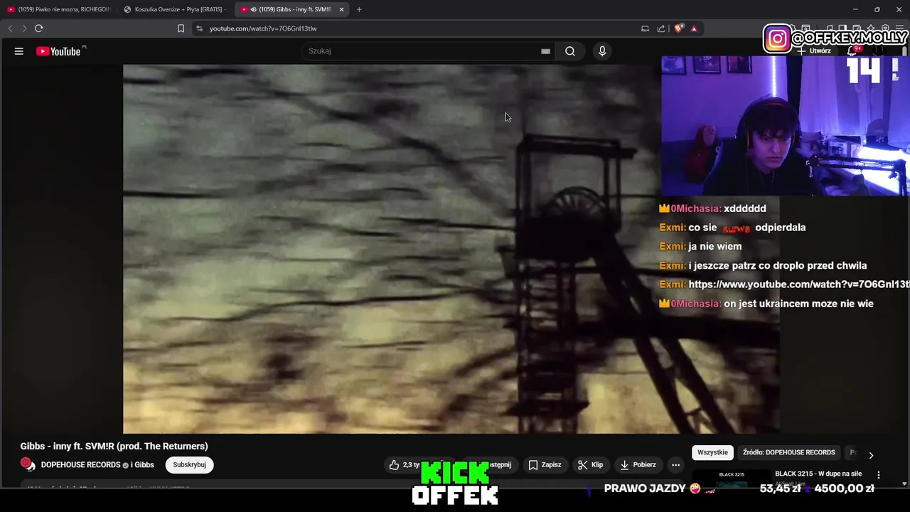
Task: Open the DOPEHOUSE RECORDS channel avatar
Action: click(x=28, y=465)
